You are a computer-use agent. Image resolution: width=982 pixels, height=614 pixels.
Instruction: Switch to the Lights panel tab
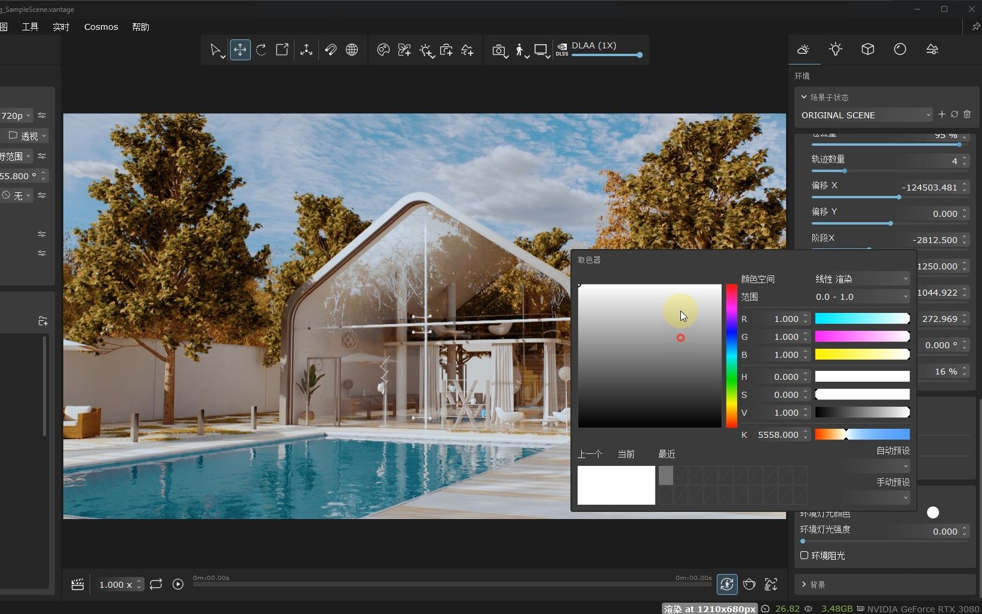(836, 50)
